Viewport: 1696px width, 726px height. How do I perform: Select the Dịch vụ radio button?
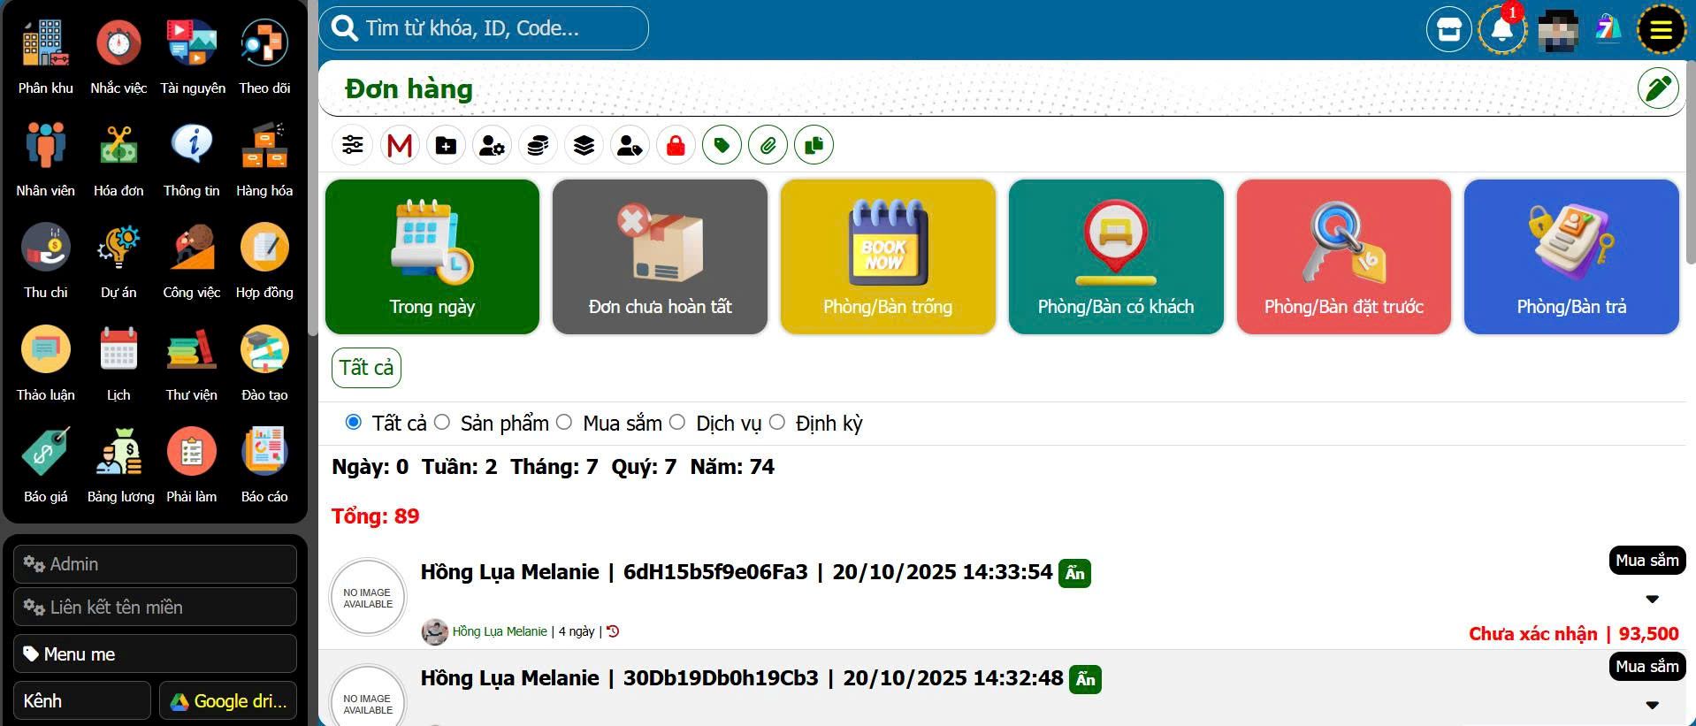[x=677, y=423]
